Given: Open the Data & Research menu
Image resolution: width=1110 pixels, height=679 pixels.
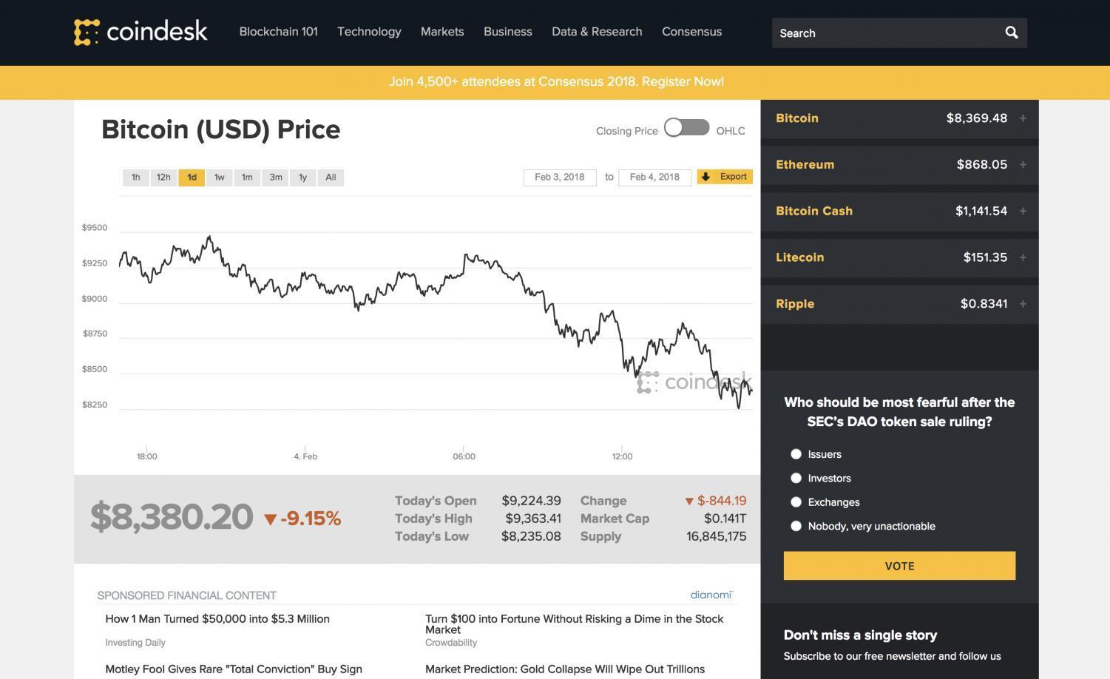Looking at the screenshot, I should [597, 32].
